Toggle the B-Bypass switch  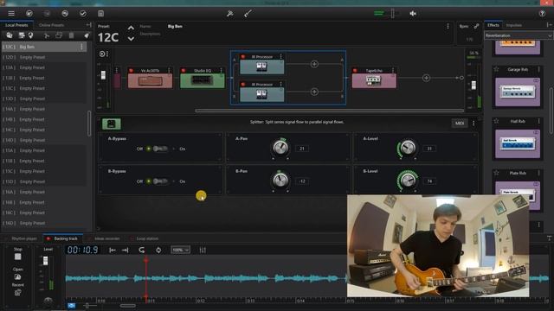coord(160,181)
